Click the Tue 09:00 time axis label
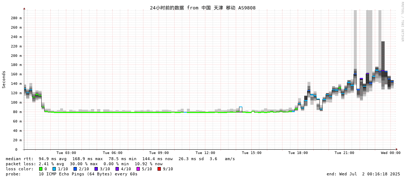This screenshot has height=179, width=406. point(159,153)
